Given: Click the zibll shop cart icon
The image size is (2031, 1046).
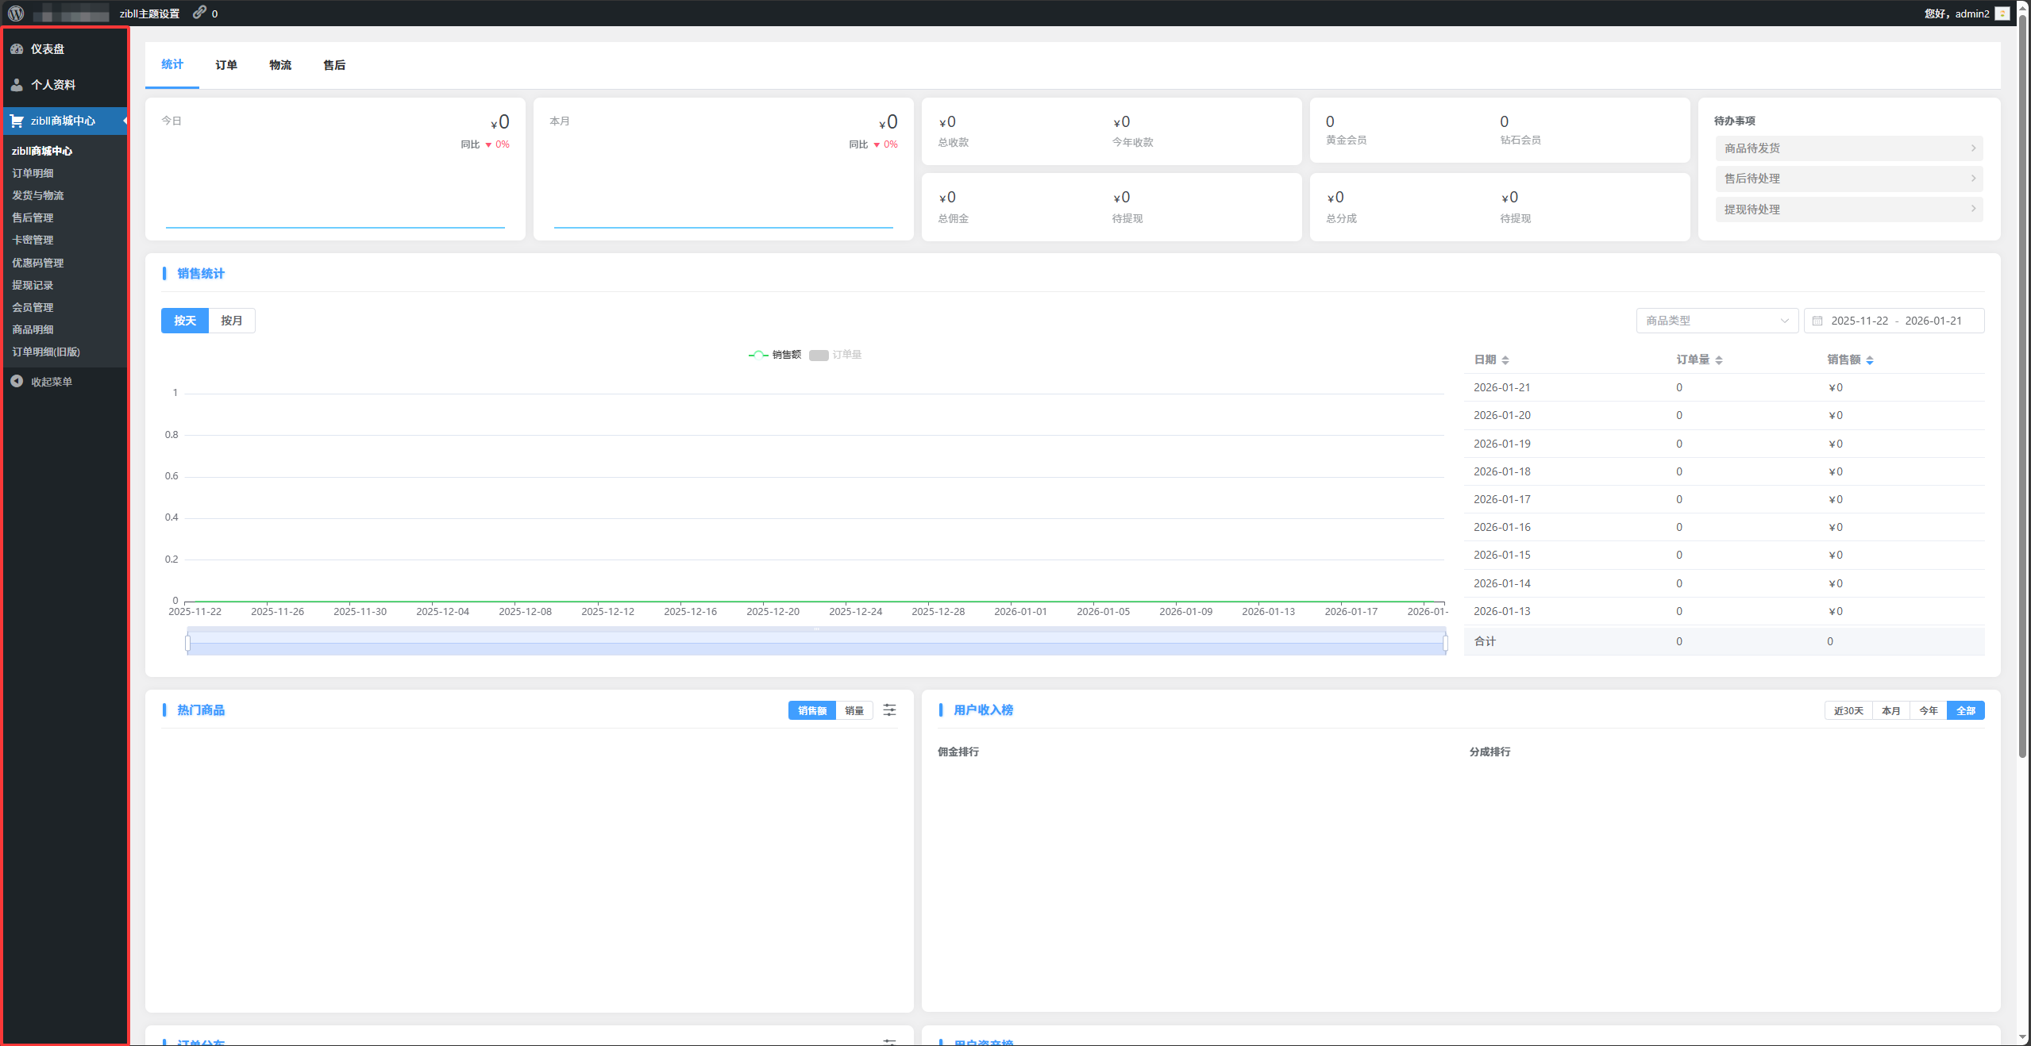Looking at the screenshot, I should 17,121.
